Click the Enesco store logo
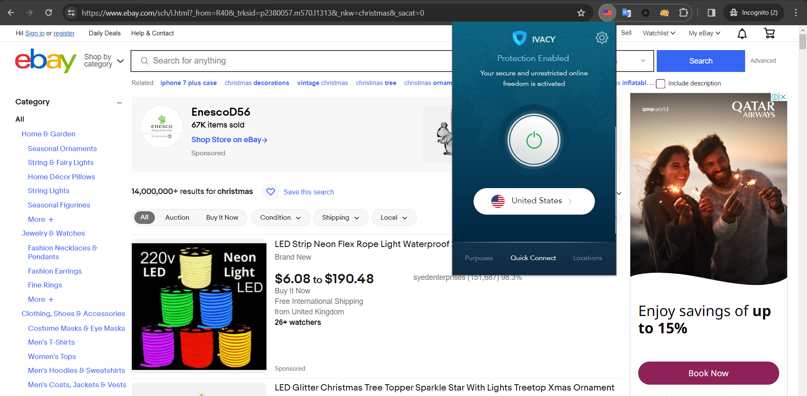Image resolution: width=807 pixels, height=396 pixels. click(x=162, y=127)
